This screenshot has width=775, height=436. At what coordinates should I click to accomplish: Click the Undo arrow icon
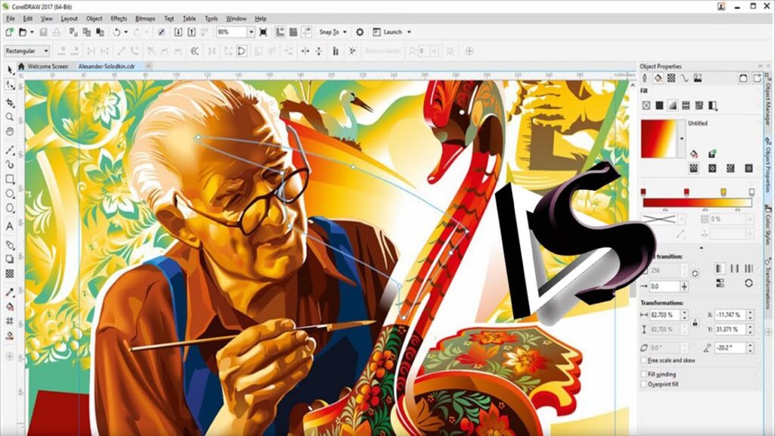pyautogui.click(x=117, y=32)
